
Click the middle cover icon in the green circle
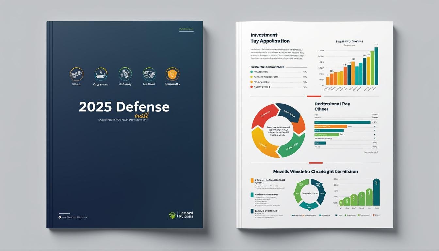[x=125, y=74]
